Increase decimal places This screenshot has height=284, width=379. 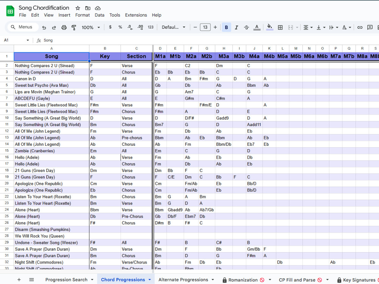pyautogui.click(x=140, y=27)
